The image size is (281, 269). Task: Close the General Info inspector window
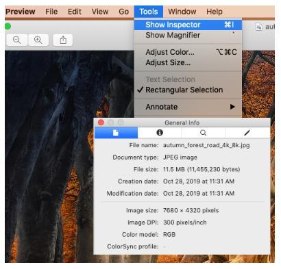101,123
